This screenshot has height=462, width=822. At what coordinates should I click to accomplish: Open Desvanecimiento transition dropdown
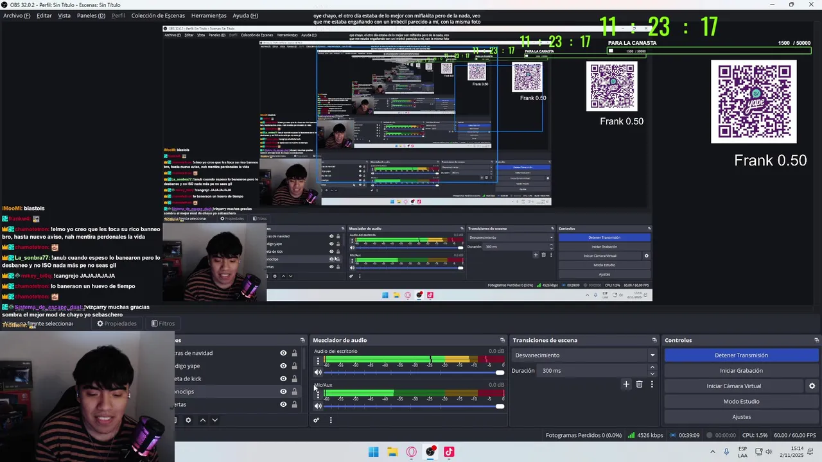coord(584,355)
